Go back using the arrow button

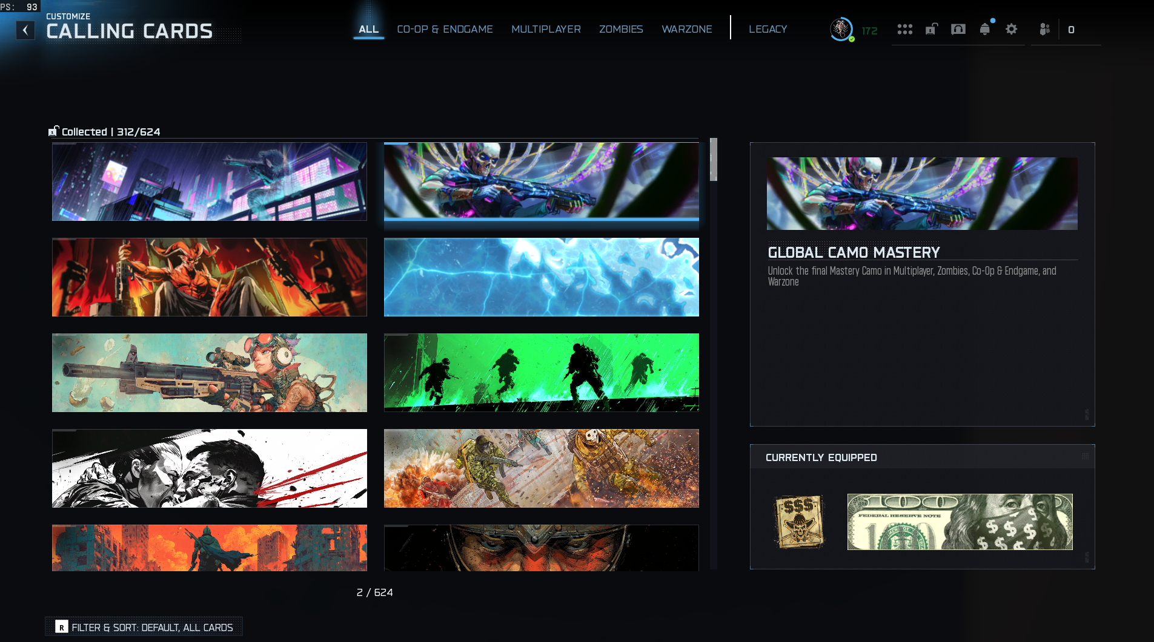(x=25, y=30)
